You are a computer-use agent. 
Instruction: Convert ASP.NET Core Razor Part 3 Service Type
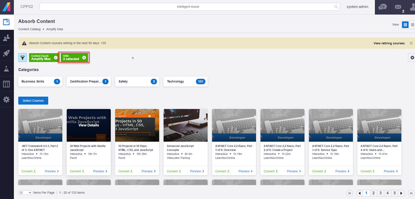[319, 171]
